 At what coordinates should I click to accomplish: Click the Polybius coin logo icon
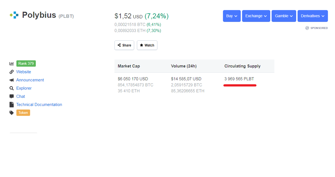point(14,15)
